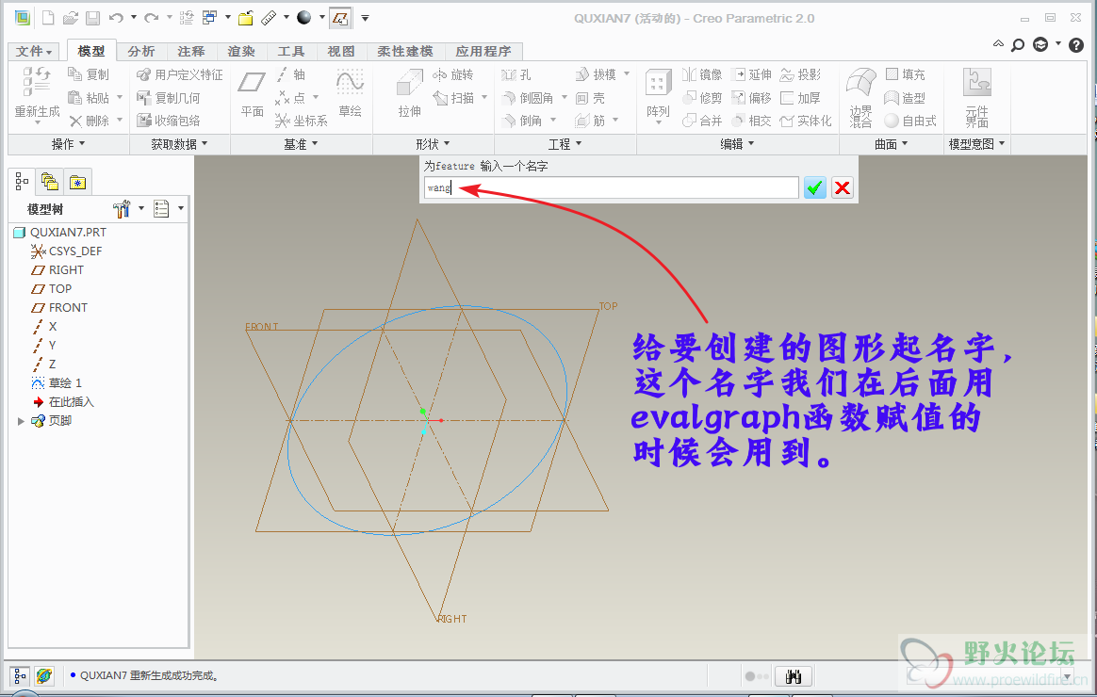Select the 元件界面 (Component Interface) tool
The image size is (1097, 697).
[x=977, y=98]
